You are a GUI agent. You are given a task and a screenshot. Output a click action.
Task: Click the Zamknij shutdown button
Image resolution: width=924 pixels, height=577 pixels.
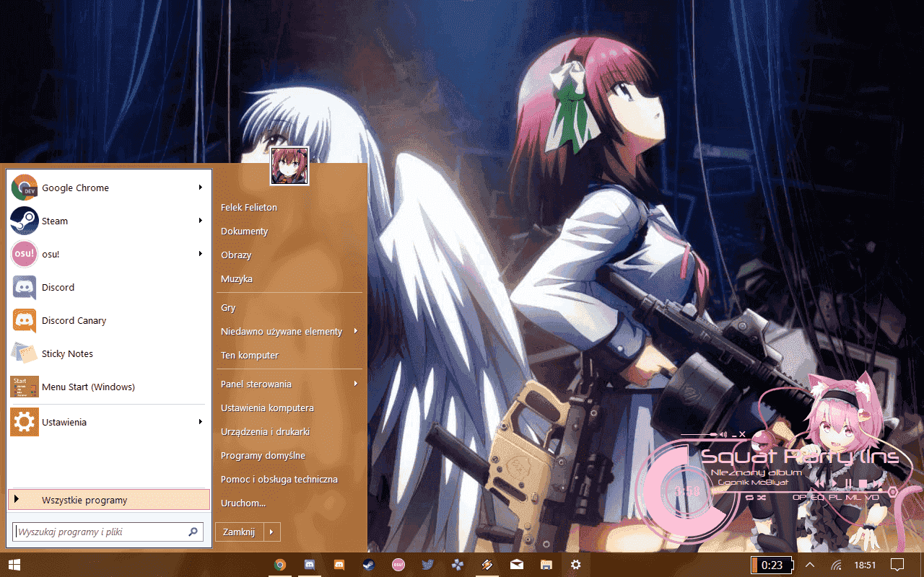[x=240, y=532]
